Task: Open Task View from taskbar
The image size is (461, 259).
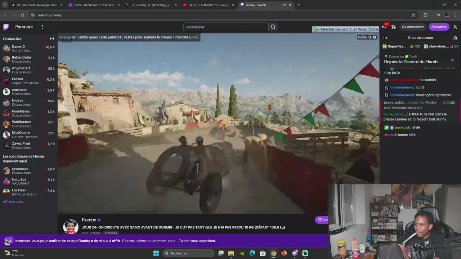Action: point(221,253)
